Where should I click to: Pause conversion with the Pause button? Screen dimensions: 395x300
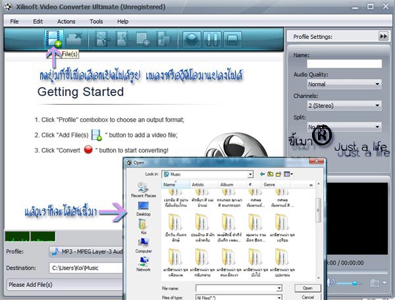pos(212,39)
